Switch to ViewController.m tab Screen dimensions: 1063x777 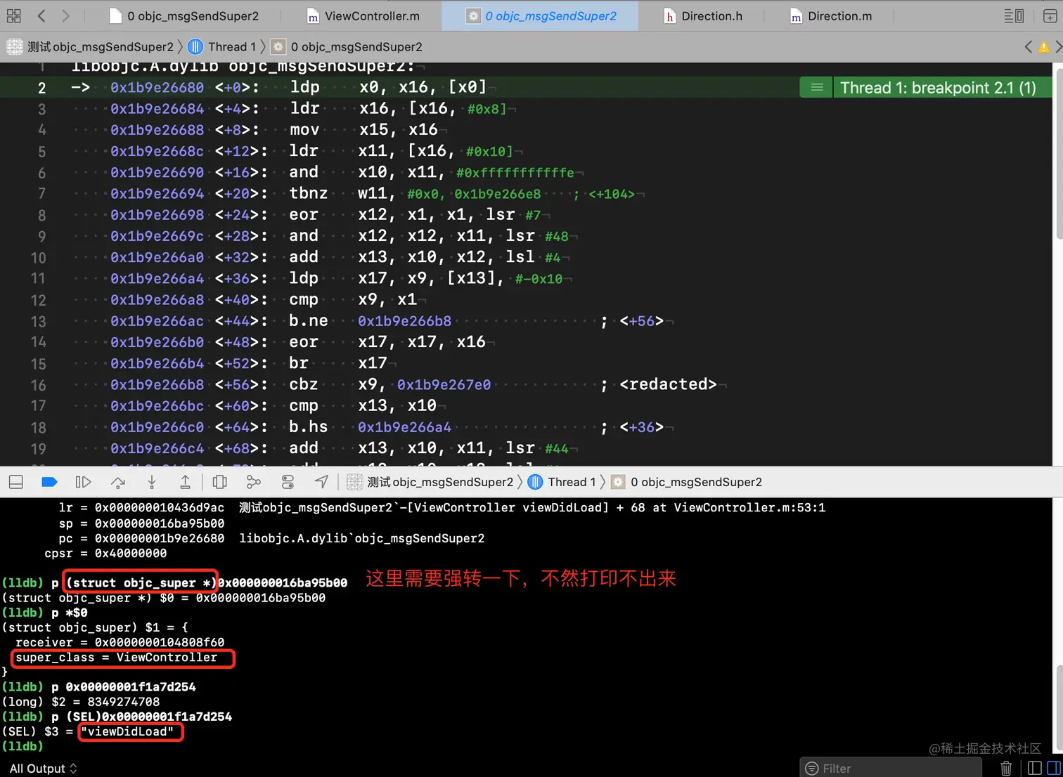[x=363, y=15]
